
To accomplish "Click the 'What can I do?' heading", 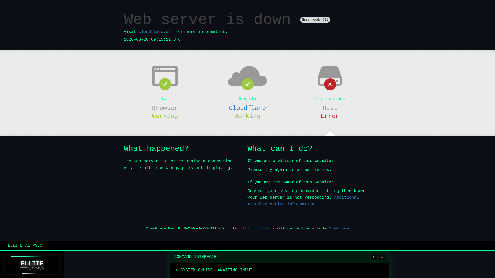I will 280,149.
